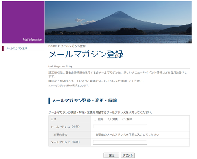The height and width of the screenshot is (159, 197).
Task: Select the 解除 radio button
Action: coord(124,119)
